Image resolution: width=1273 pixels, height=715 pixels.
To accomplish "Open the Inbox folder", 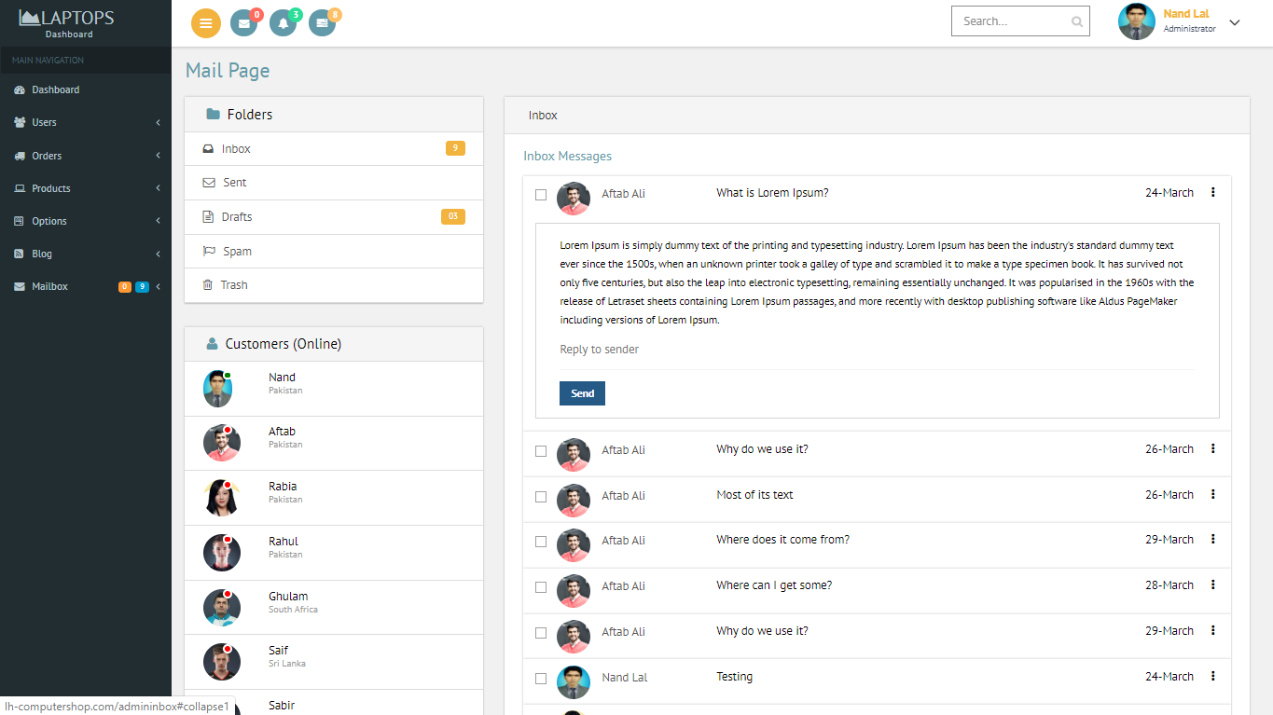I will [334, 148].
